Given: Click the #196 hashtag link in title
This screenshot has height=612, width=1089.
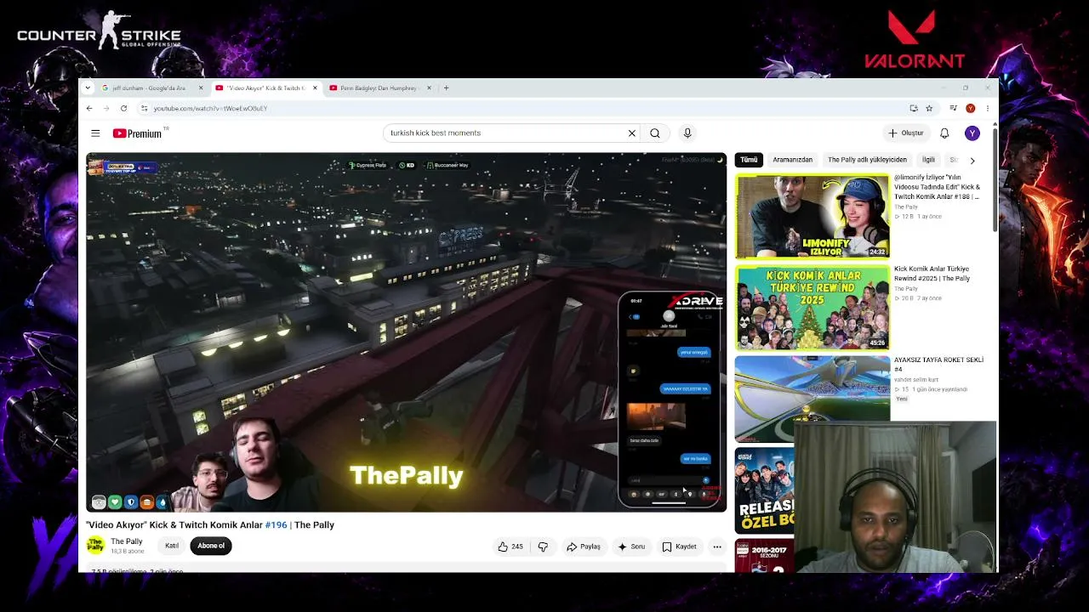Looking at the screenshot, I should pyautogui.click(x=276, y=525).
